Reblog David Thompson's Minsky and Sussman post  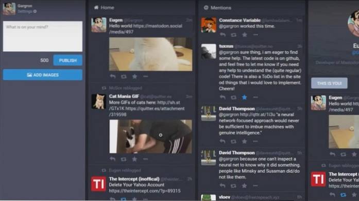[233, 186]
